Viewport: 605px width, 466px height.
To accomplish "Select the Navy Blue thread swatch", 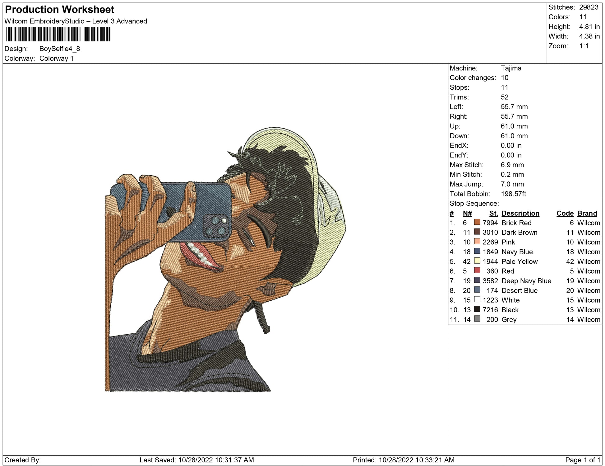I will coord(477,251).
